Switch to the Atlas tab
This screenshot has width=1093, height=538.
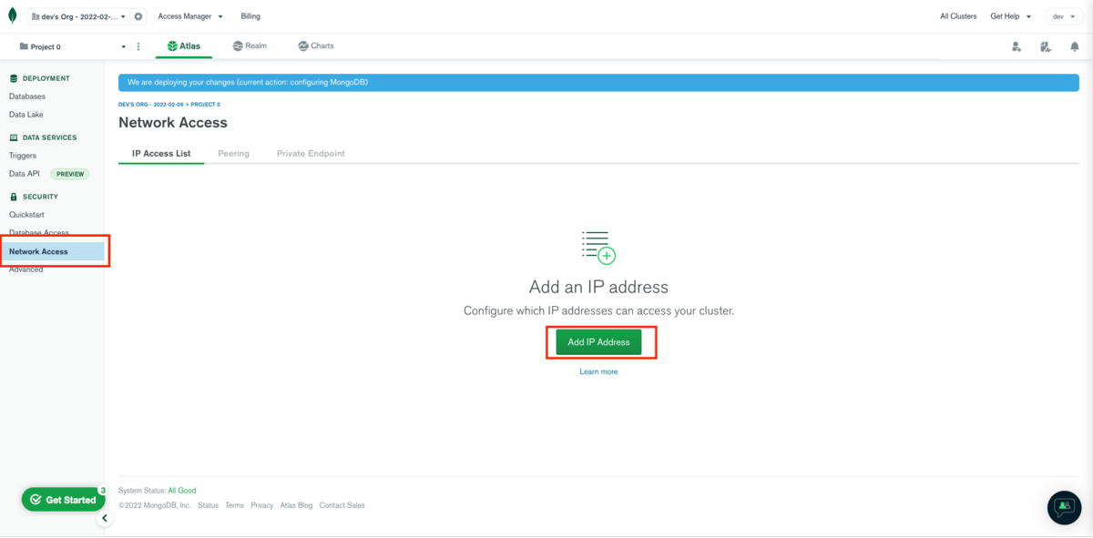tap(184, 46)
